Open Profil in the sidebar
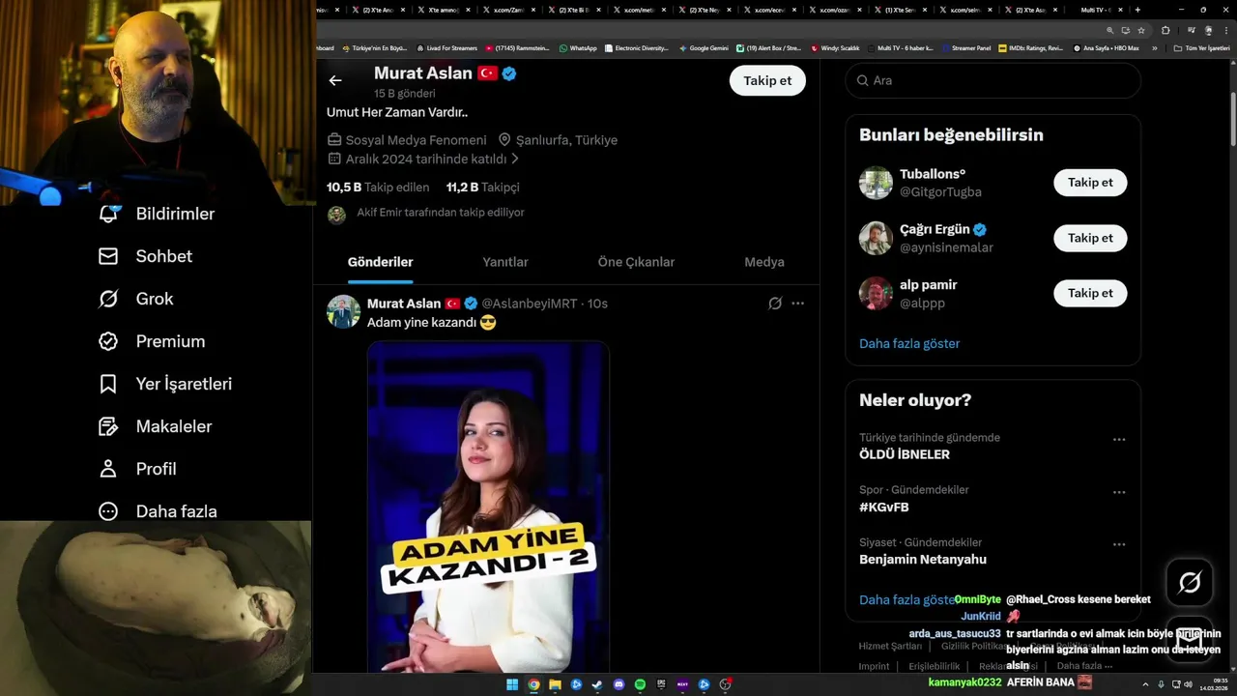This screenshot has height=696, width=1237. point(136,469)
